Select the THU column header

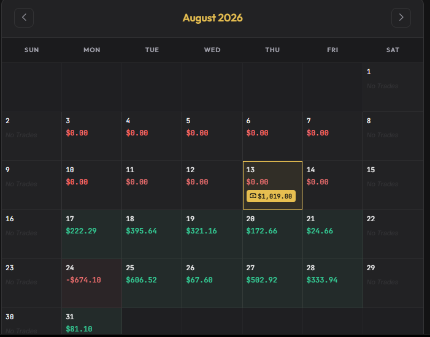(272, 50)
